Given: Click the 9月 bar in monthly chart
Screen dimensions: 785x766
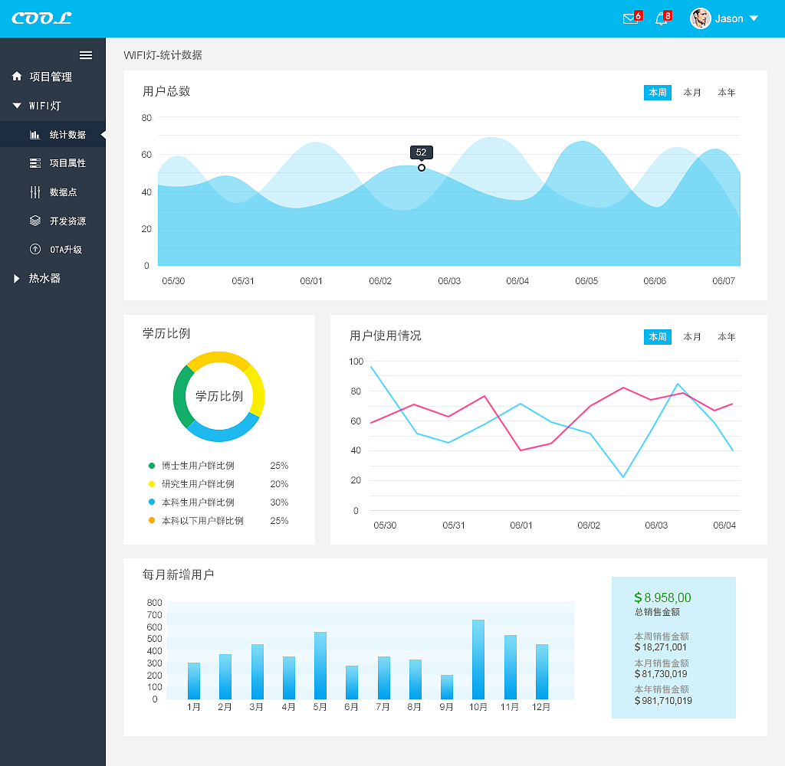Looking at the screenshot, I should click(447, 687).
